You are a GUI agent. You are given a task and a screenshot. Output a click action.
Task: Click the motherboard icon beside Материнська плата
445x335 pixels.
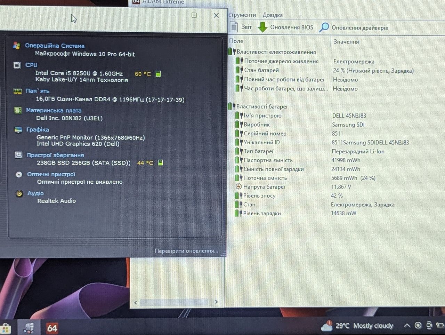click(18, 110)
